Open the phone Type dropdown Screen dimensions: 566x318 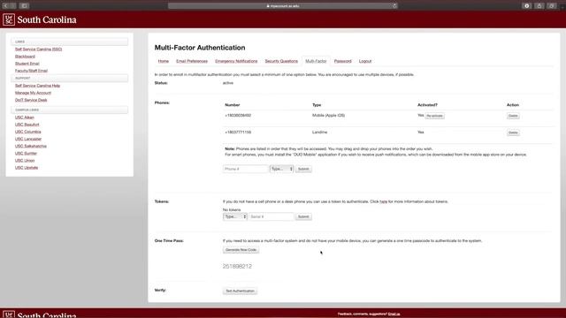pyautogui.click(x=281, y=169)
